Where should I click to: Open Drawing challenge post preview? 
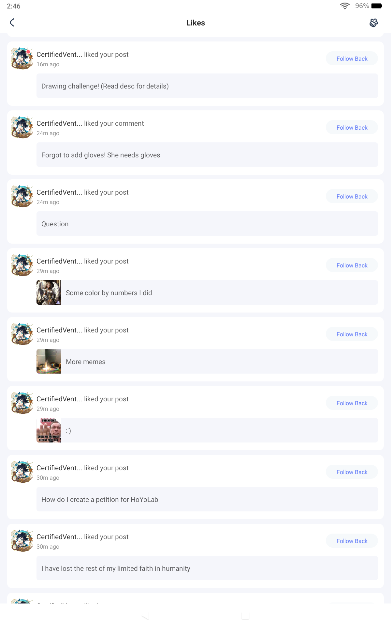tap(207, 86)
